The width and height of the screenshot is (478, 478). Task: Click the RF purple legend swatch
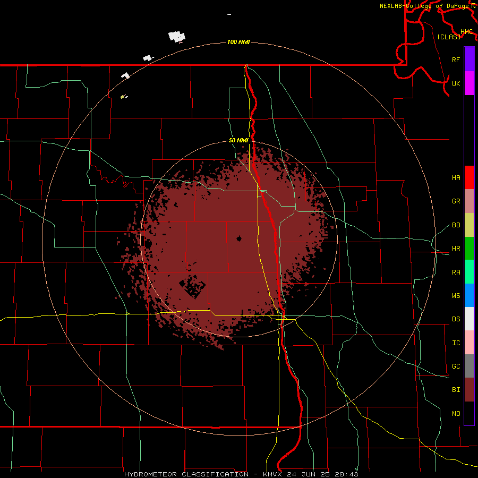(x=469, y=59)
